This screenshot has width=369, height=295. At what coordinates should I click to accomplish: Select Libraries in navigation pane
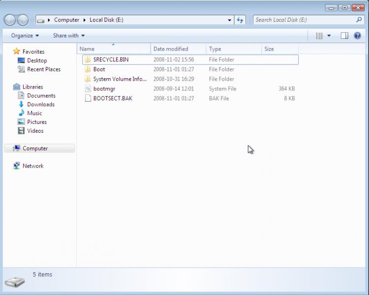(x=32, y=87)
